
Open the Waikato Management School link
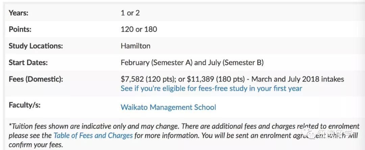[x=168, y=107]
